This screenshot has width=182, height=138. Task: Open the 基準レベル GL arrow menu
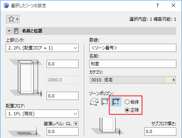(x=76, y=124)
